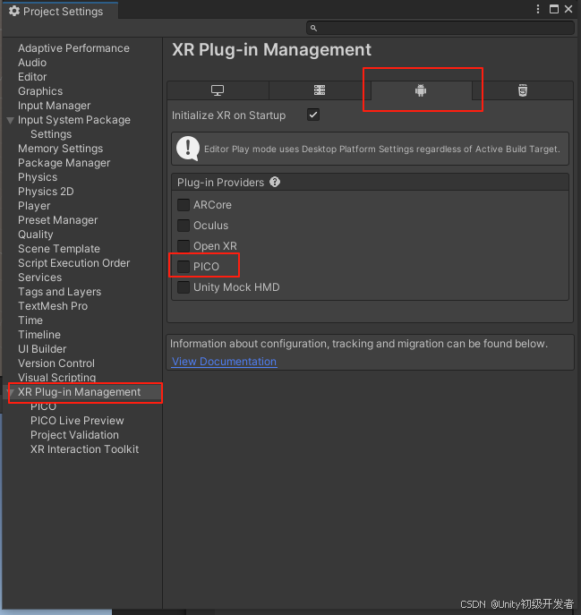Click the Plug-in Providers help question icon
The image size is (581, 615).
click(x=275, y=182)
